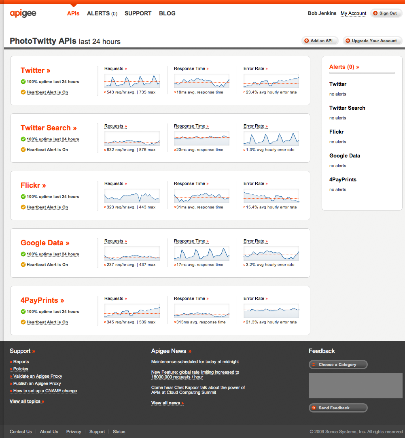Screen dimensions: 405x438
Task: Open Contact Us footer link
Action: [21, 432]
